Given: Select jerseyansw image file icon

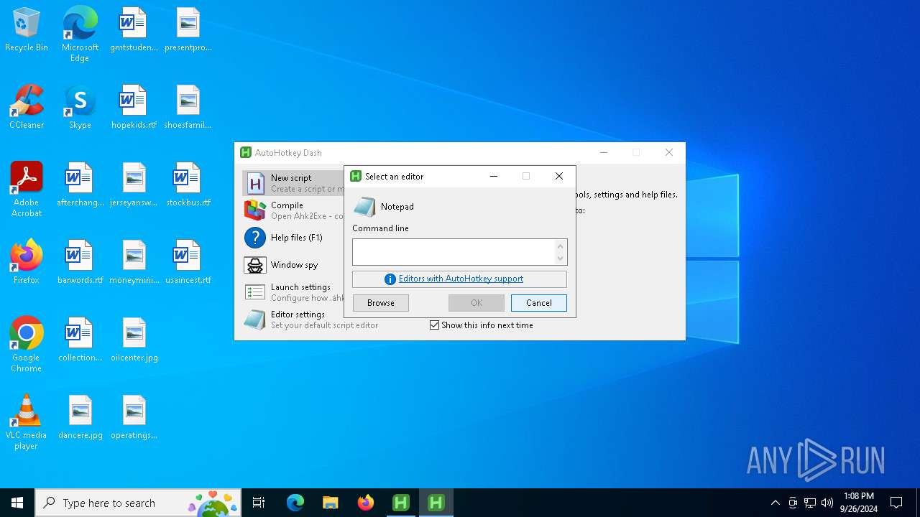Looking at the screenshot, I should point(134,185).
